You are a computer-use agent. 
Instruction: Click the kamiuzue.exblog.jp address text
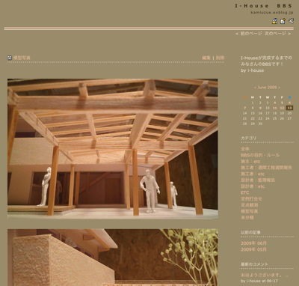point(272,13)
